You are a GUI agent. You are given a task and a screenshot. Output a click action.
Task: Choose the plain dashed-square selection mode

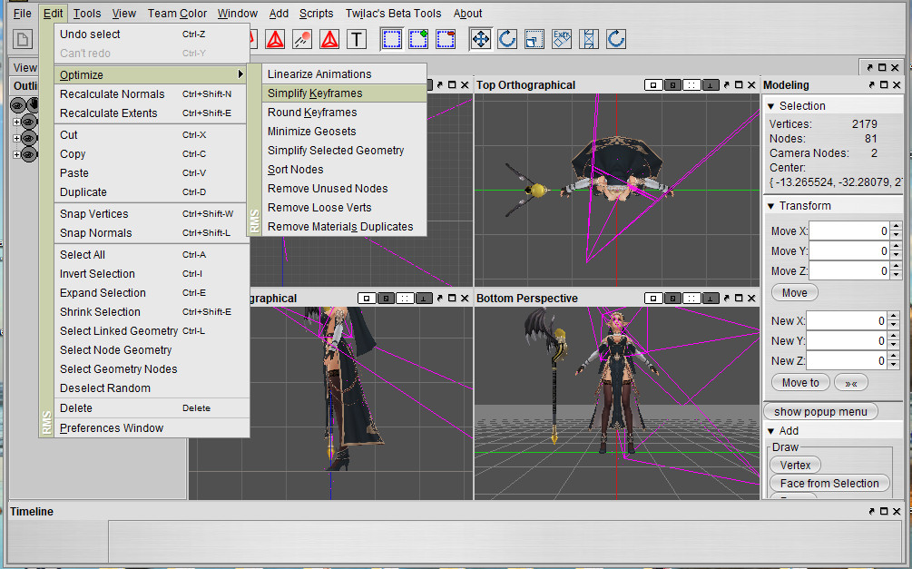[x=391, y=39]
